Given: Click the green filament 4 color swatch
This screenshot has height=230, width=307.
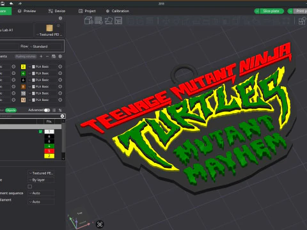Looking at the screenshot, I should tap(23, 73).
